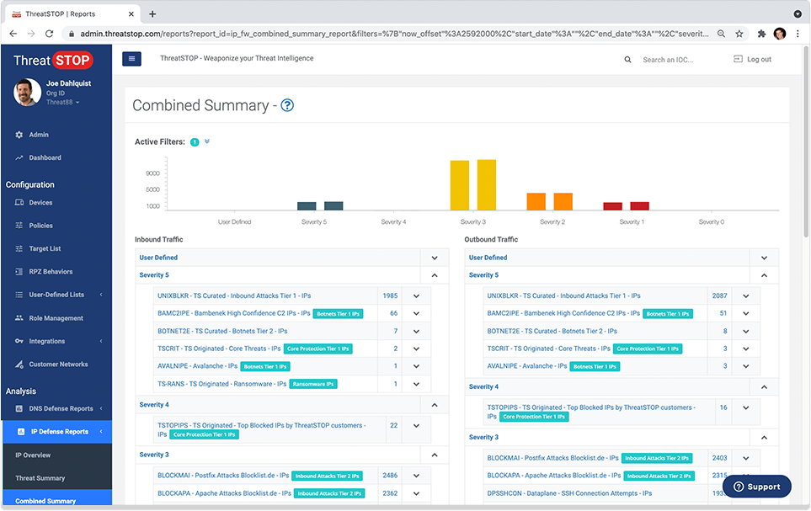Screen dimensions: 811x511
Task: Open the Support chat button
Action: 757,487
